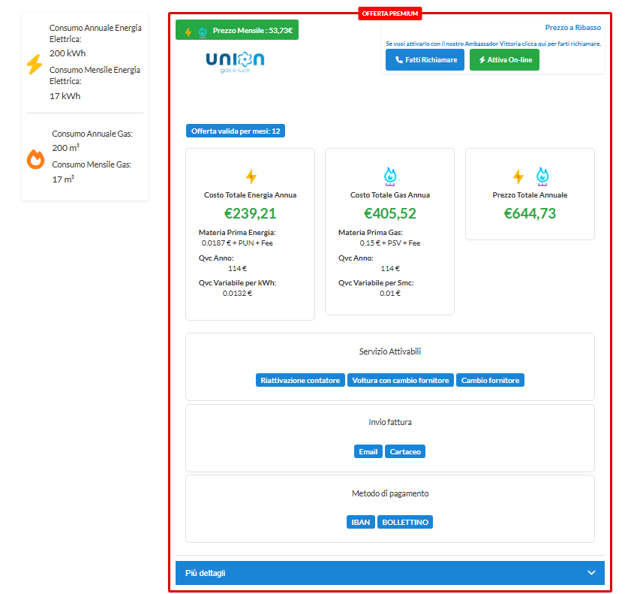
Task: Click the Costo Totale Gas Annua label
Action: [x=390, y=194]
